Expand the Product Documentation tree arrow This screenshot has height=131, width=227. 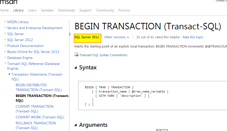pos(5,45)
